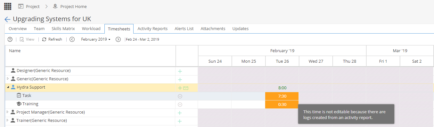
Task: Click the Generic(Generic Resource) row name
Action: click(x=42, y=79)
